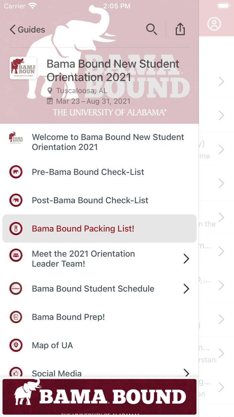Select the Welcome guide logo thumbnail

16,138
